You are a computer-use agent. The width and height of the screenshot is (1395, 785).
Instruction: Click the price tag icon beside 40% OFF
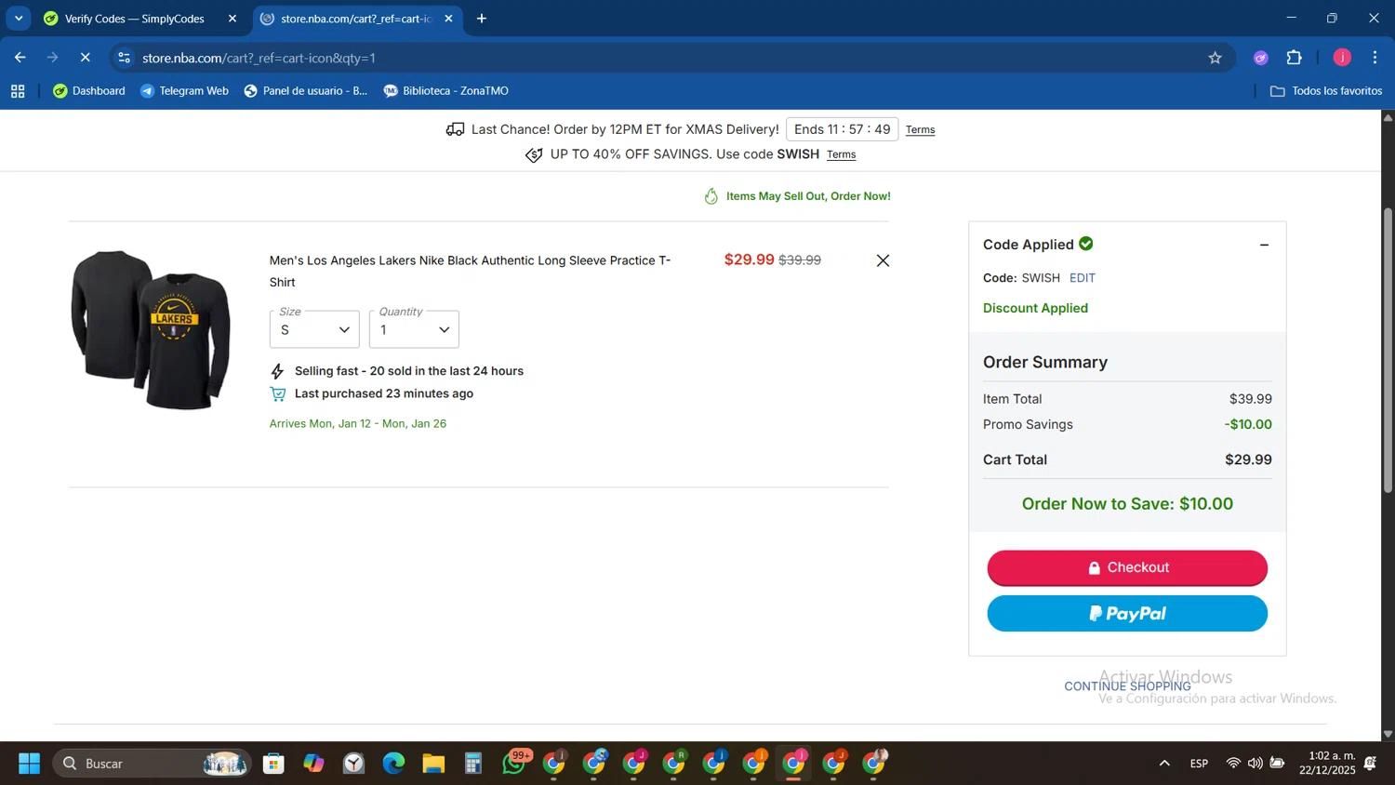534,154
